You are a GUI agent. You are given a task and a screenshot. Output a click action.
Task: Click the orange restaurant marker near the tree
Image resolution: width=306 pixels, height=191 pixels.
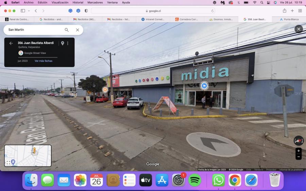pos(105,89)
